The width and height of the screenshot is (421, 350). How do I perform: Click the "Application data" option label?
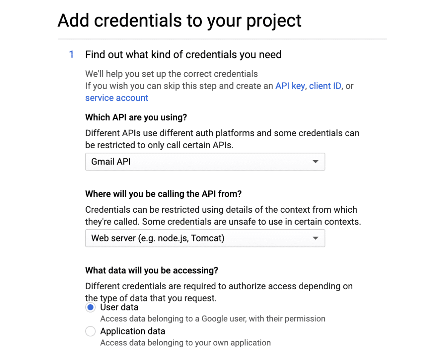tap(133, 331)
